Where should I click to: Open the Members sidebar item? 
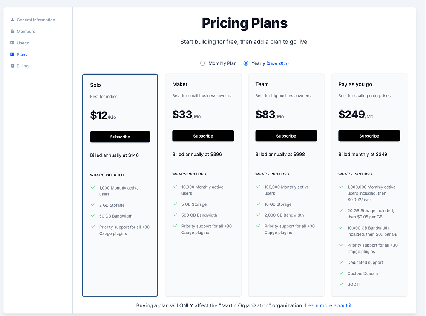26,32
